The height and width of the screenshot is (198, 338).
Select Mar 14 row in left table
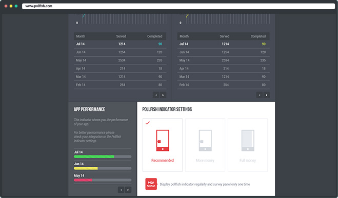point(120,77)
